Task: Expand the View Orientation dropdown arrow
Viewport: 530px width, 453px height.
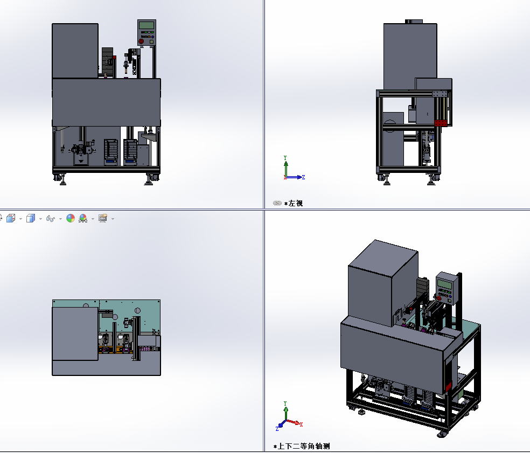Action: [x=20, y=219]
